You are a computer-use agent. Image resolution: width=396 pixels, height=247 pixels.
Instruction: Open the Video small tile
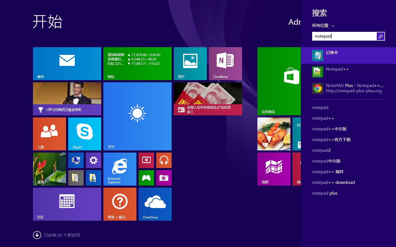click(x=146, y=160)
